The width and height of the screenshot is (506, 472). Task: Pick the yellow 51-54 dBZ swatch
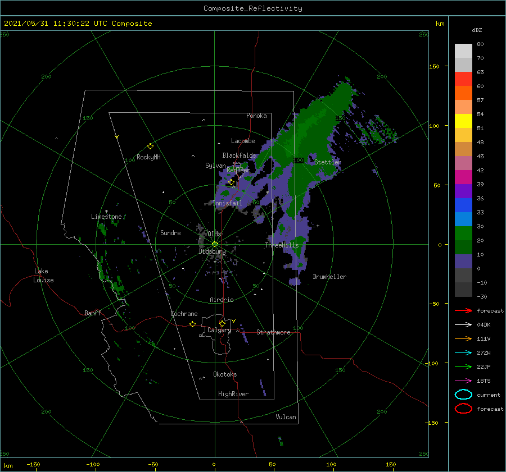(x=463, y=121)
